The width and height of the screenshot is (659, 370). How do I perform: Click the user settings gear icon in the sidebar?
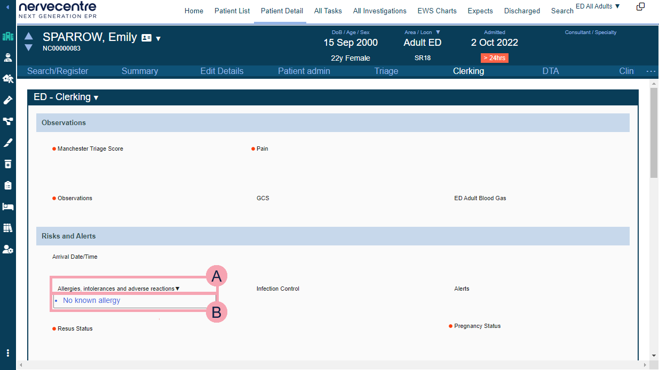tap(7, 249)
